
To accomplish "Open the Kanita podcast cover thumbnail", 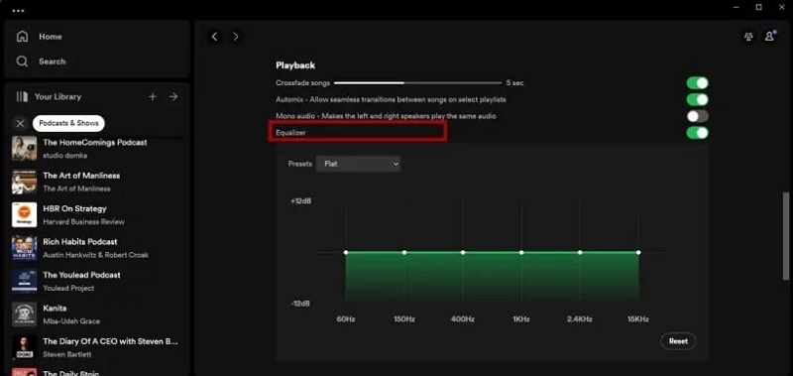I will (x=24, y=314).
